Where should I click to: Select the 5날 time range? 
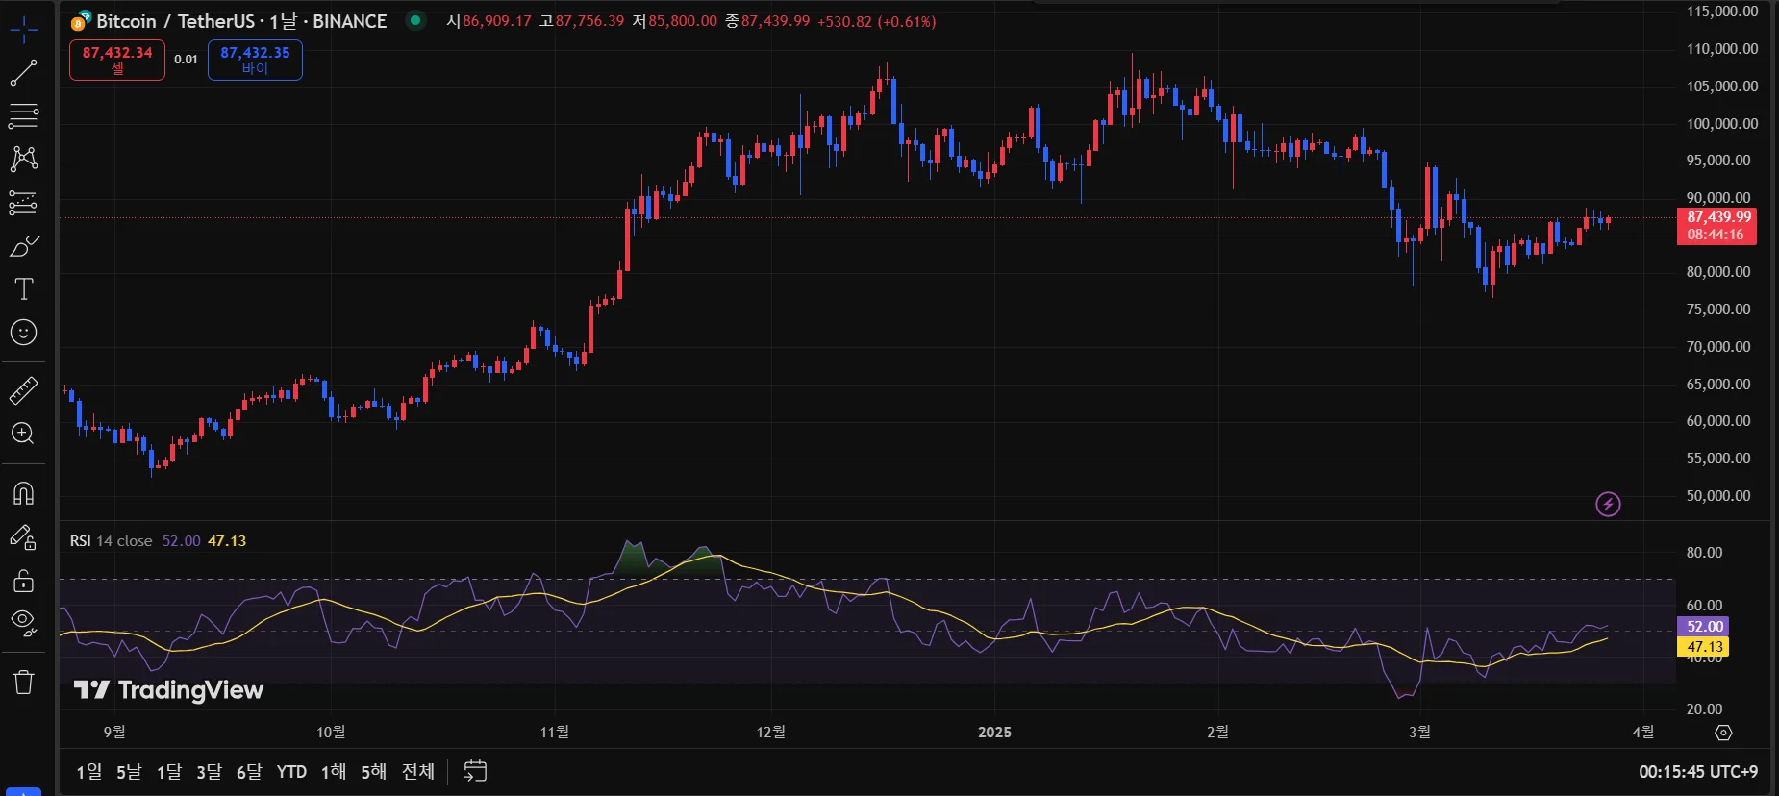click(x=129, y=772)
